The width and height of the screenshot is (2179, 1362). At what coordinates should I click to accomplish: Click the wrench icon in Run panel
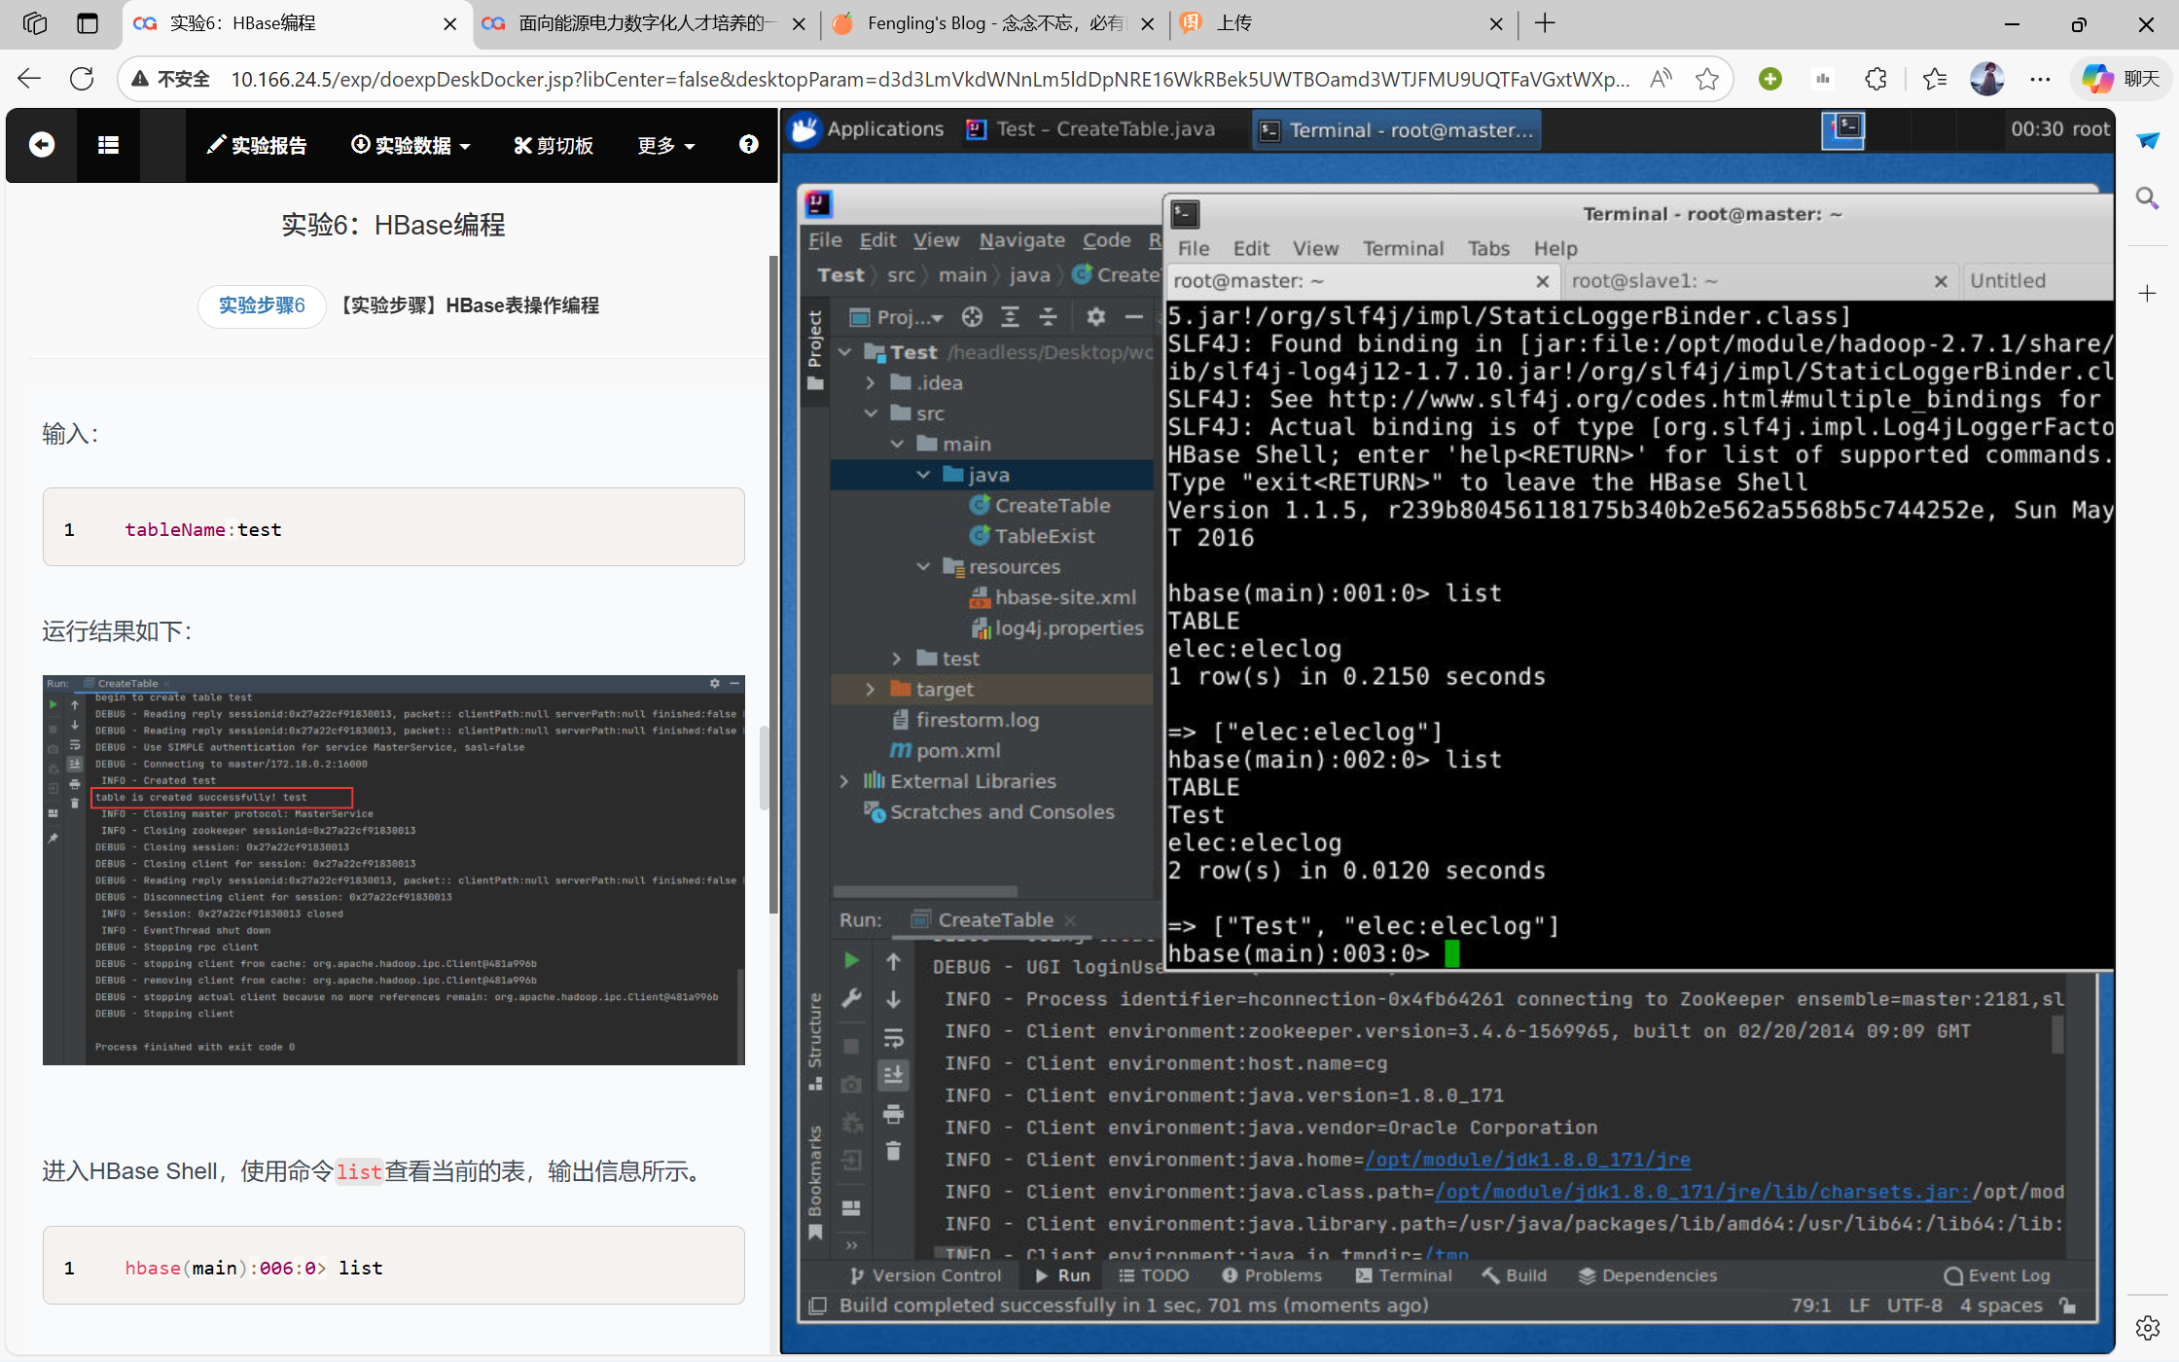[x=851, y=999]
